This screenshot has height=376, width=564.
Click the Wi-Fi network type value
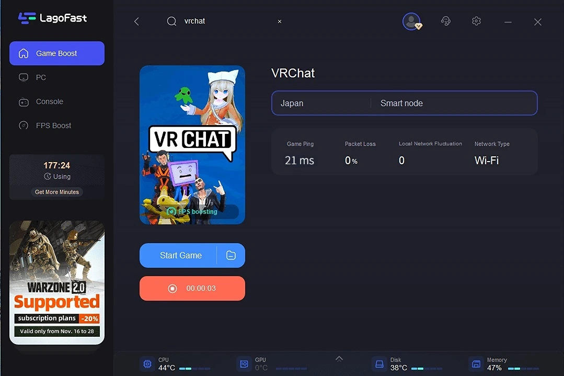[487, 161]
